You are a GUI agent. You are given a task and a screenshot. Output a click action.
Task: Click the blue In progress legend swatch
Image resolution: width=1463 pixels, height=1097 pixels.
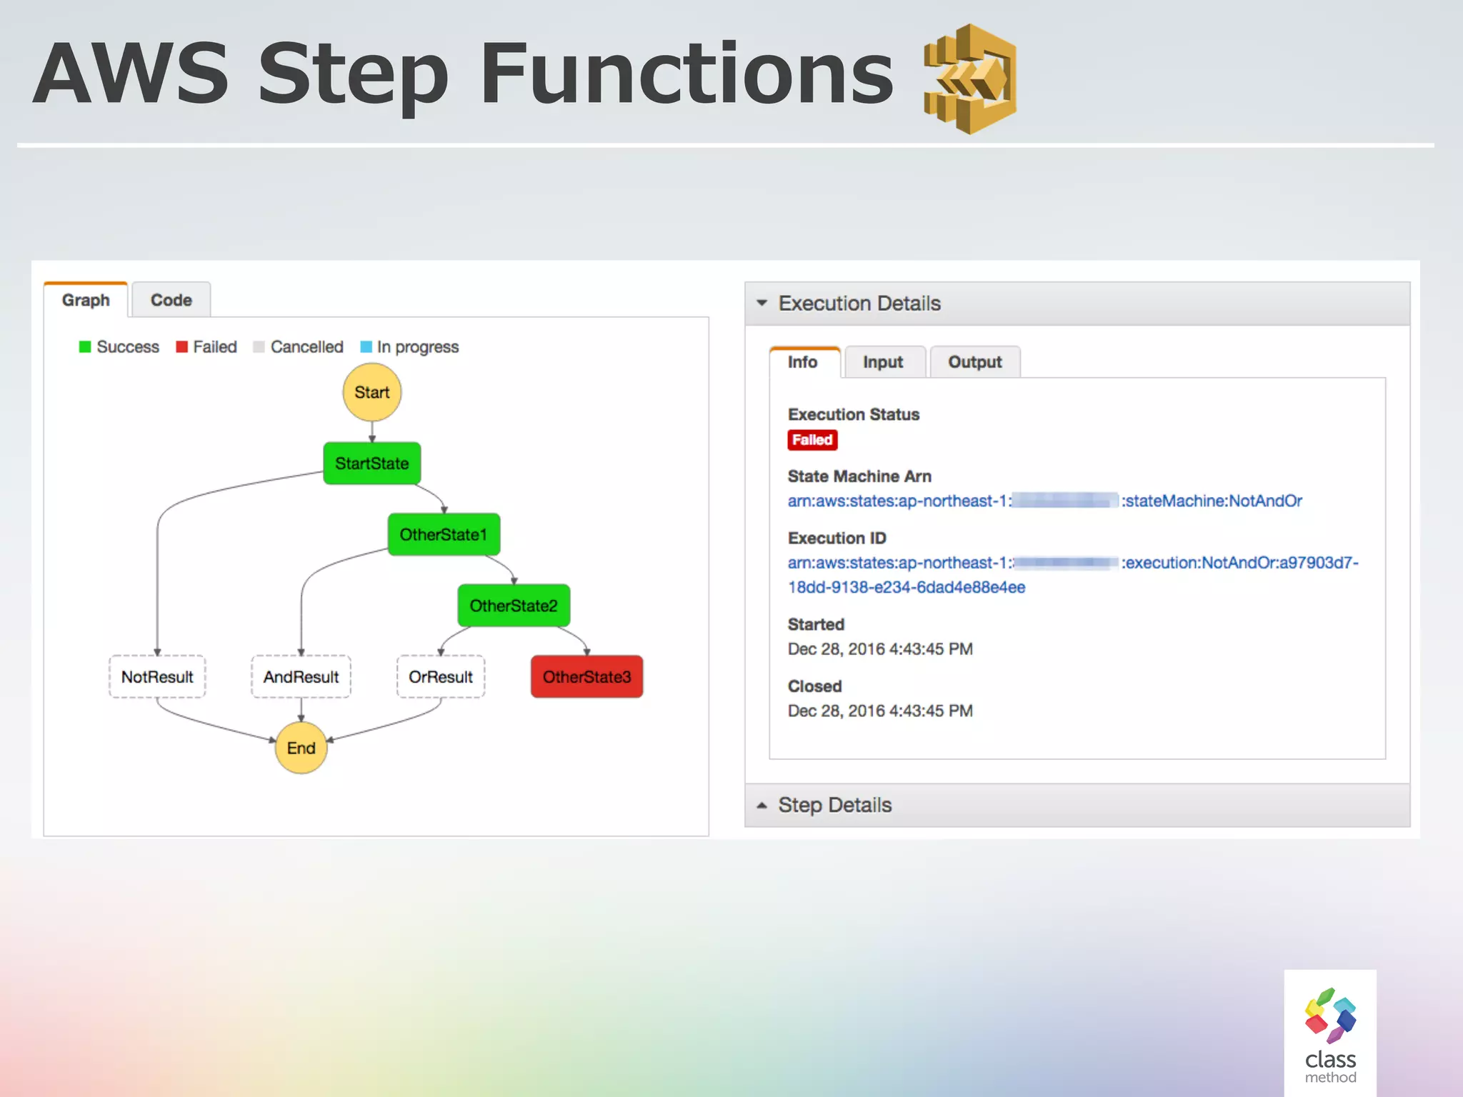[x=366, y=347]
